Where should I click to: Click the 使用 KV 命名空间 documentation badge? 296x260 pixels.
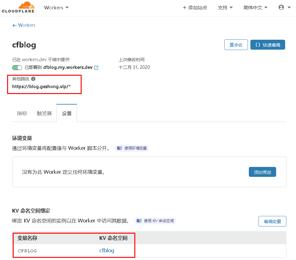point(155,221)
